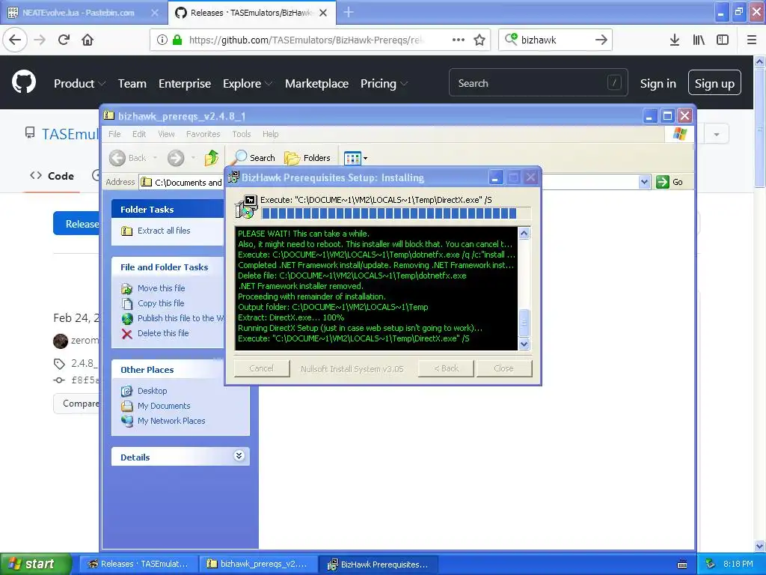The image size is (766, 575).
Task: Switch to Releases TASEmulat taskbar item
Action: [138, 564]
